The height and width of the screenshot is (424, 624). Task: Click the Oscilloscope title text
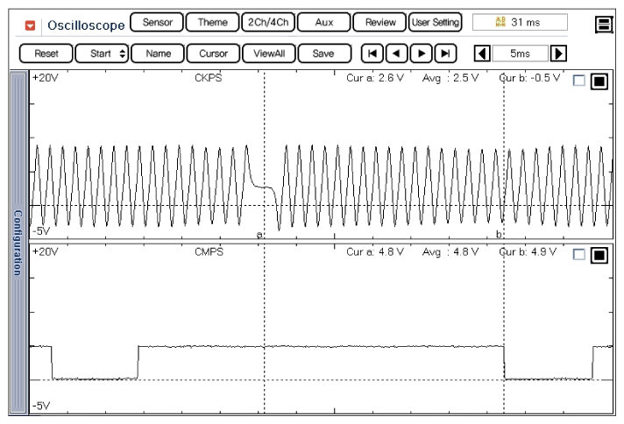pyautogui.click(x=86, y=25)
